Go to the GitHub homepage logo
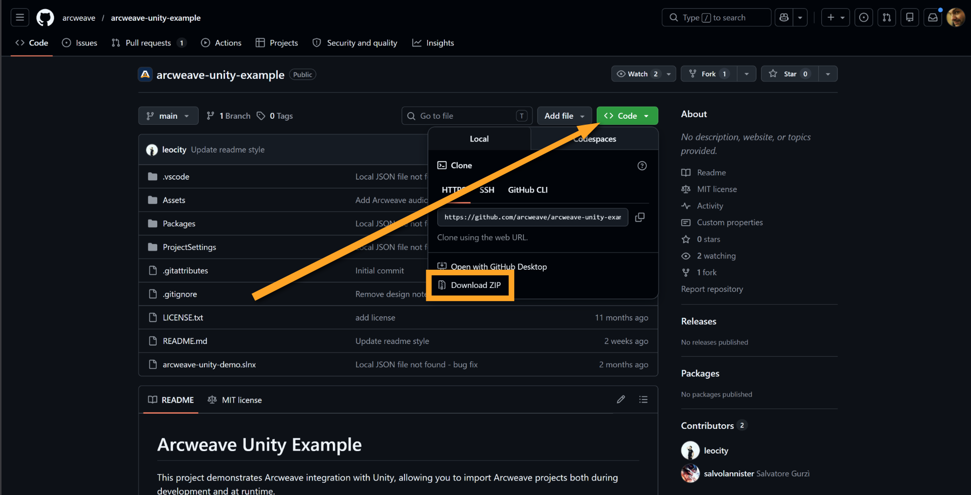The width and height of the screenshot is (971, 495). 45,18
